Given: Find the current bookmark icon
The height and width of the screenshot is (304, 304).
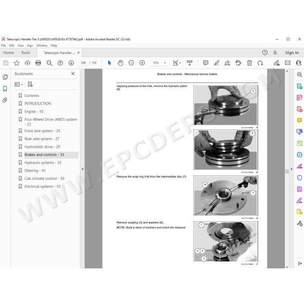Looking at the screenshot, I should (x=30, y=84).
